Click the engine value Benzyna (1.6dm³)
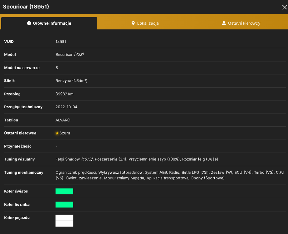 [71, 81]
